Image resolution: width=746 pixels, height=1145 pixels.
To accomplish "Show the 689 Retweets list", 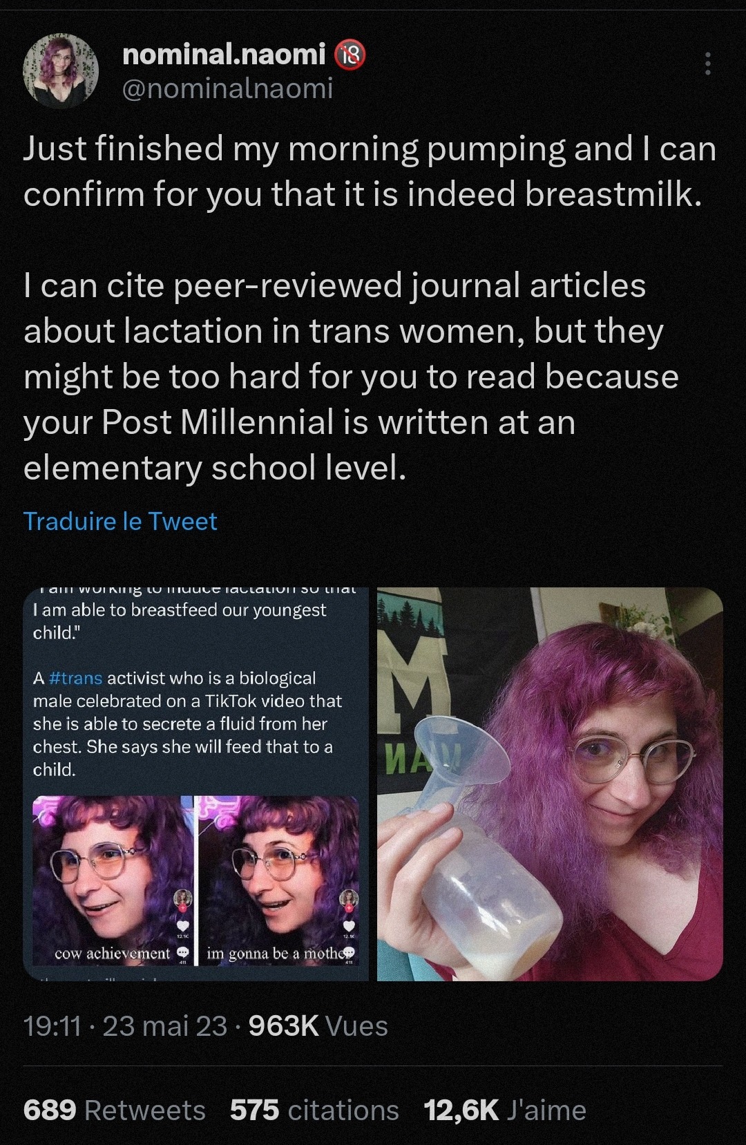I will pyautogui.click(x=115, y=1110).
